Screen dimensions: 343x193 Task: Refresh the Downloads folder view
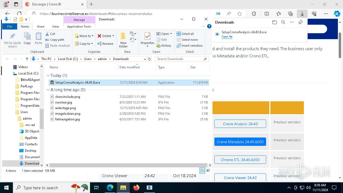(x=150, y=59)
